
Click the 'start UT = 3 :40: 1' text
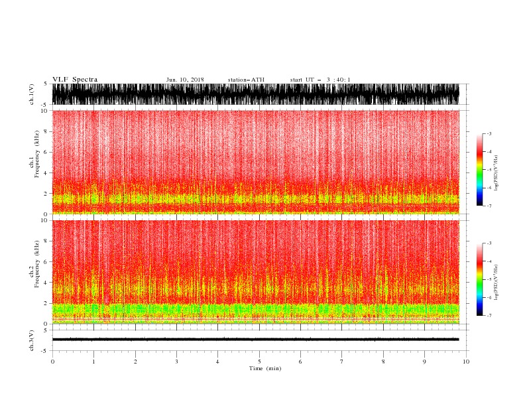(320, 80)
